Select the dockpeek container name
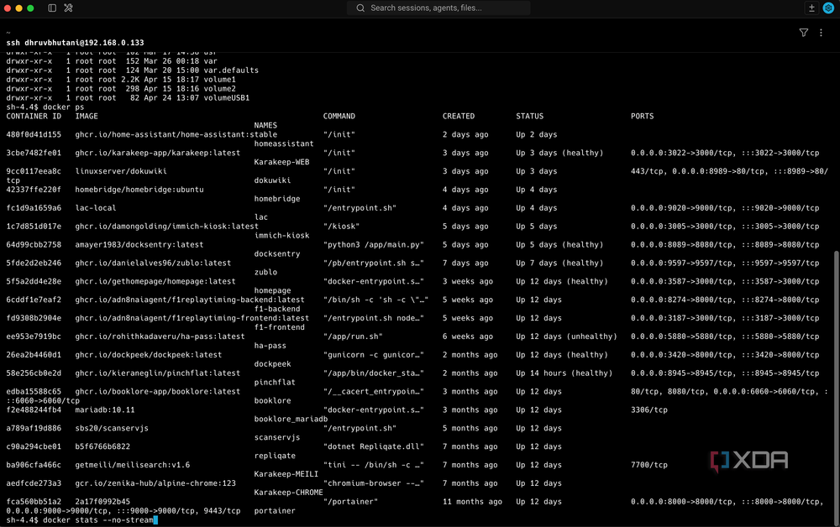Screen dimensions: 840x527 tap(272, 364)
